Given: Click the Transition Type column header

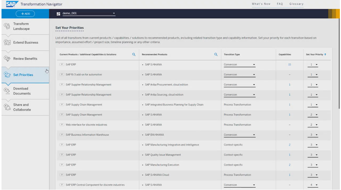Looking at the screenshot, I should coord(232,55).
